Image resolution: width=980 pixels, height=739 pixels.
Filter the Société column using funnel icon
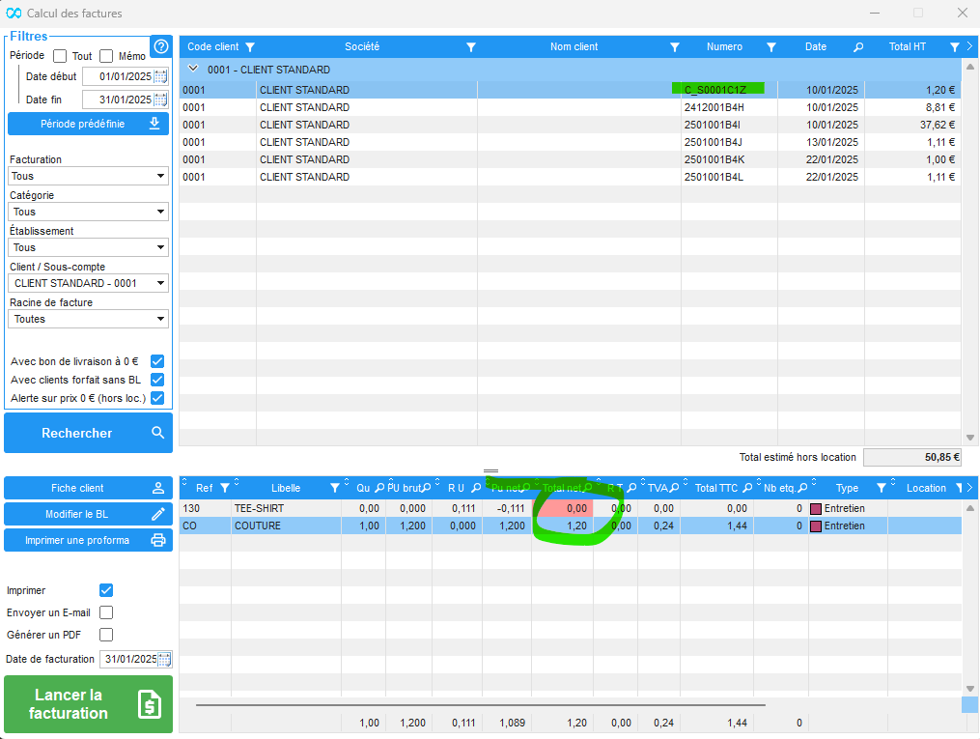coord(471,47)
